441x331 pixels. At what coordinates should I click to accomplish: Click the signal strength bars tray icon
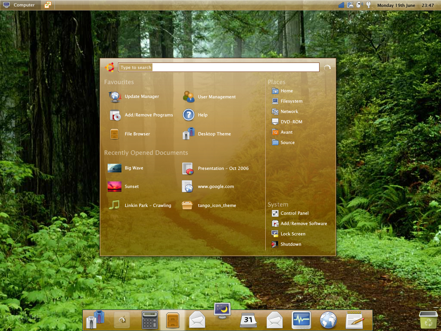click(x=341, y=5)
